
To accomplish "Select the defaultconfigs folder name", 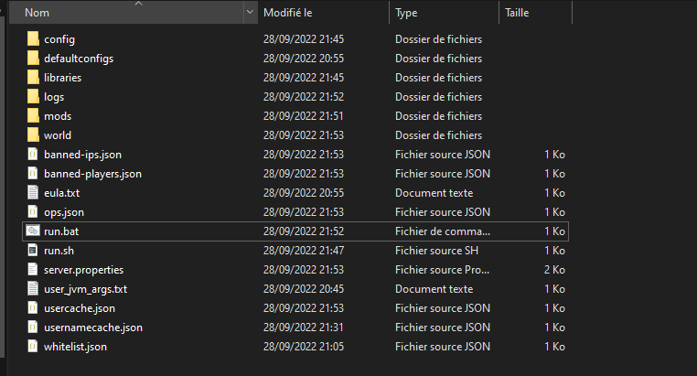I will 79,59.
